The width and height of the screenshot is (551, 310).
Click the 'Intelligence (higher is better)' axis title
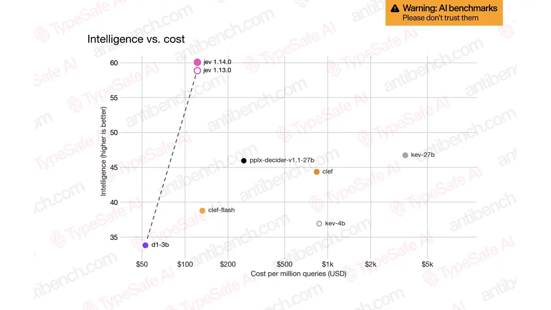[103, 152]
